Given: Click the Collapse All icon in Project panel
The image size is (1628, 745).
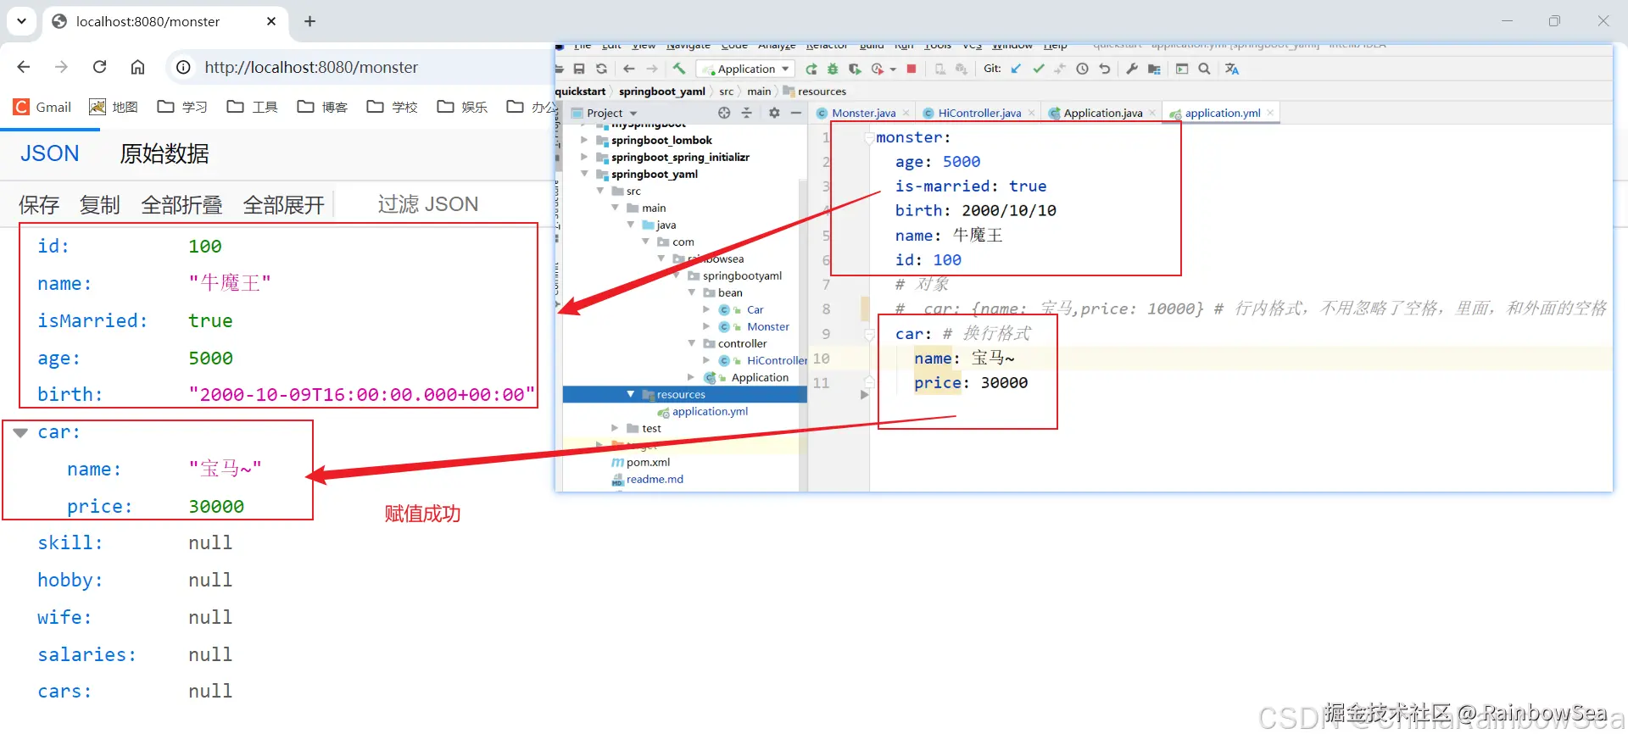Looking at the screenshot, I should point(747,113).
